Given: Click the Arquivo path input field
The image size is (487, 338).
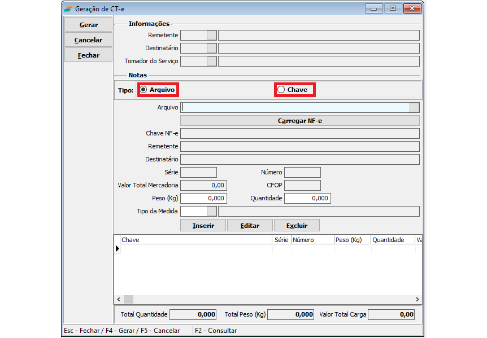Looking at the screenshot, I should 294,108.
